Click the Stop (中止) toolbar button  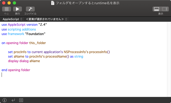click(6, 9)
